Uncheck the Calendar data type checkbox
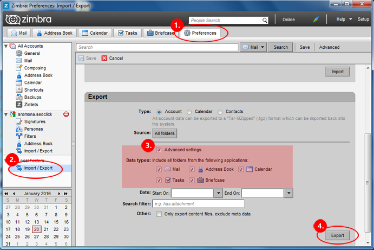Viewport: 374px width, 250px height. 241,169
